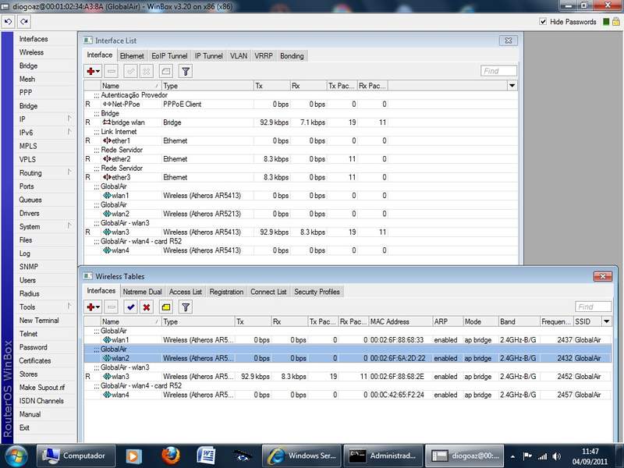Switch to the Nstreme Dual tab
This screenshot has height=468, width=624.
(142, 292)
